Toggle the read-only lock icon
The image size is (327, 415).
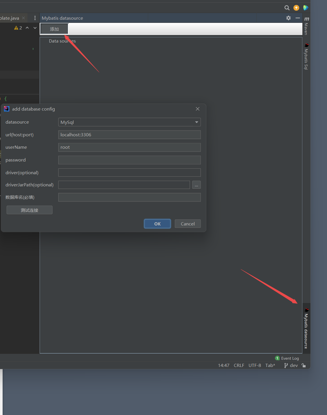pyautogui.click(x=304, y=366)
